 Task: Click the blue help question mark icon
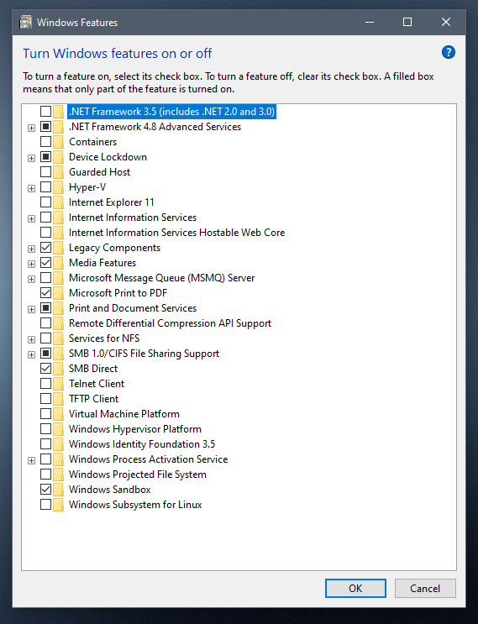[448, 53]
